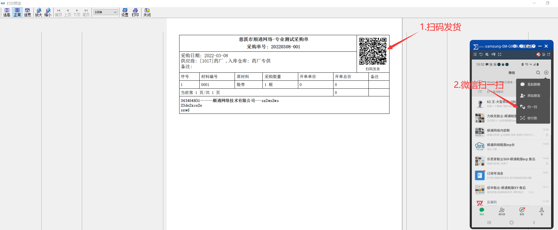
Task: Open print 设置 settings icon
Action: [125, 12]
